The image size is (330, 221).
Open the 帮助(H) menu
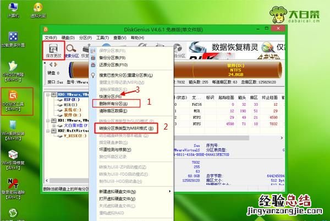137,37
